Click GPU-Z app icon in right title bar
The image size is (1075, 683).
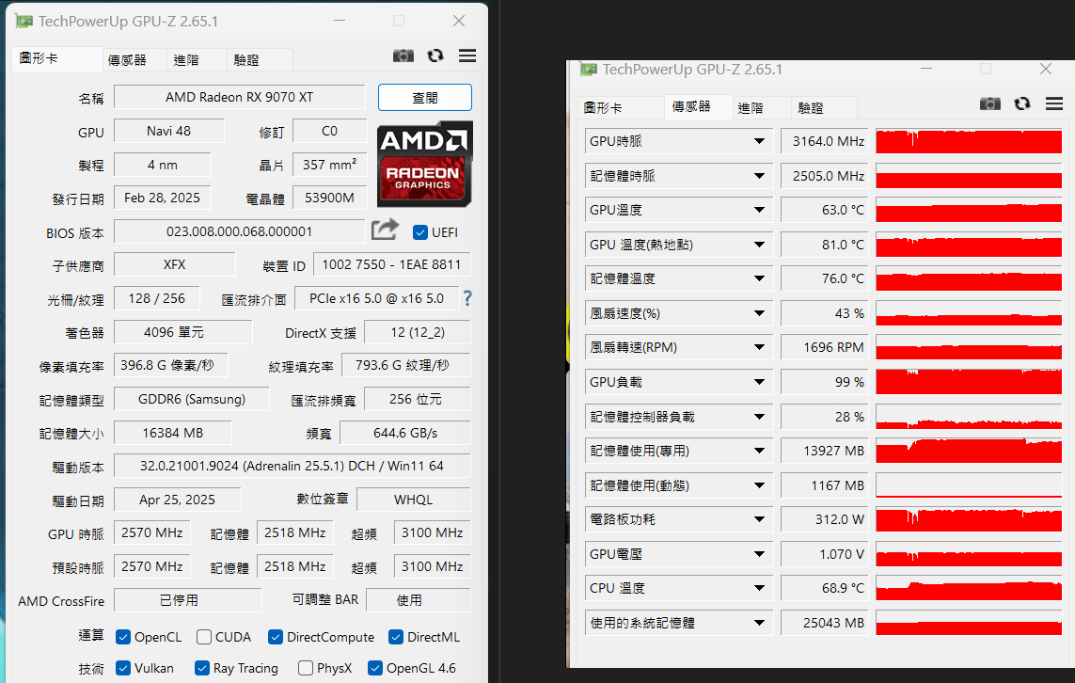tap(588, 70)
